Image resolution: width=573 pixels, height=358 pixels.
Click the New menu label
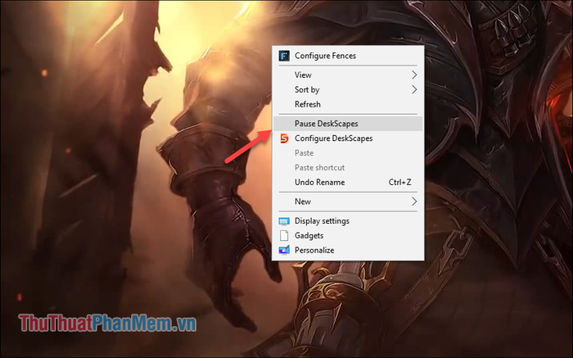[x=303, y=202]
